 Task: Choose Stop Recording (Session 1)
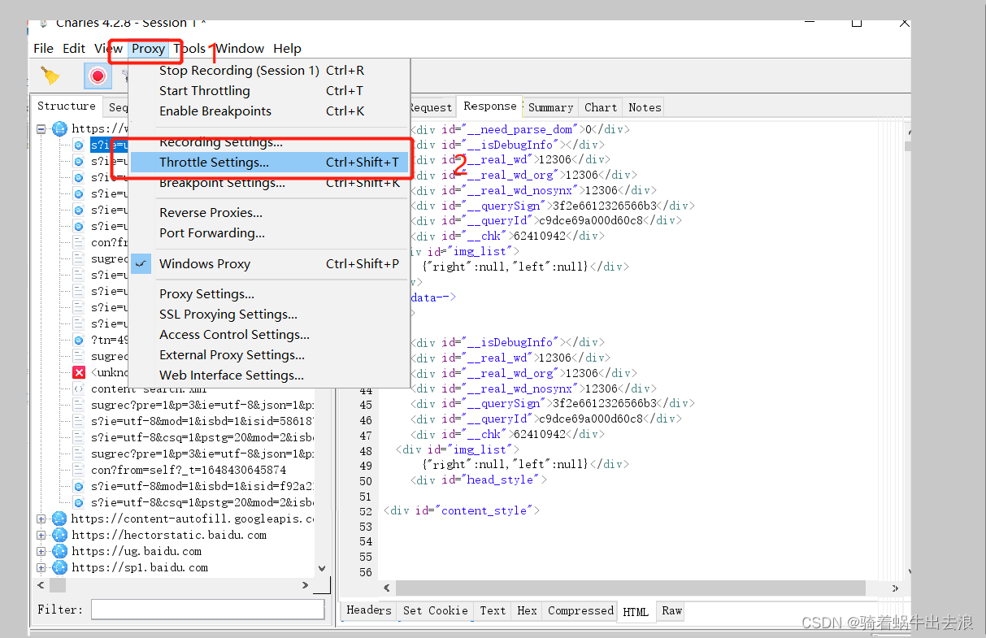(270, 71)
